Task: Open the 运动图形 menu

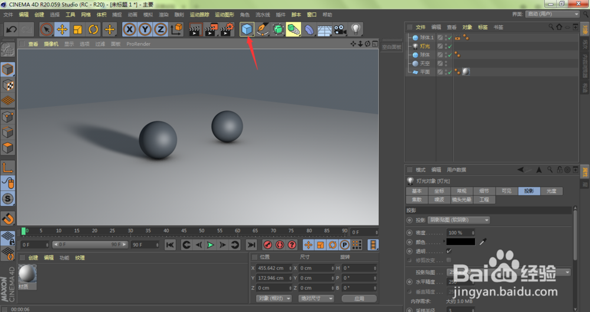Action: [224, 15]
